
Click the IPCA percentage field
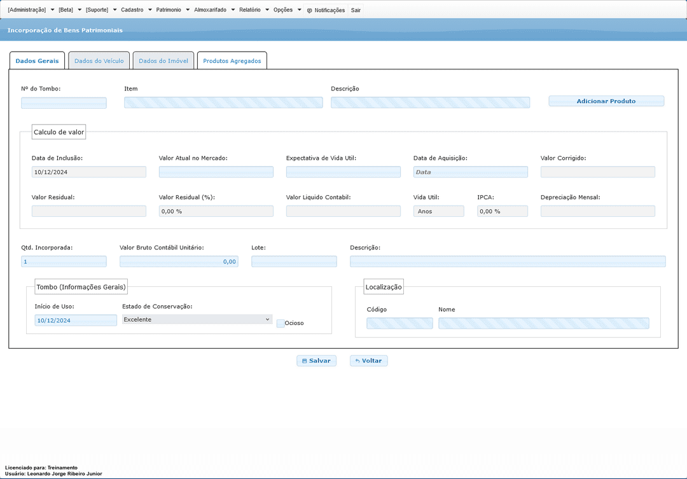coord(503,211)
